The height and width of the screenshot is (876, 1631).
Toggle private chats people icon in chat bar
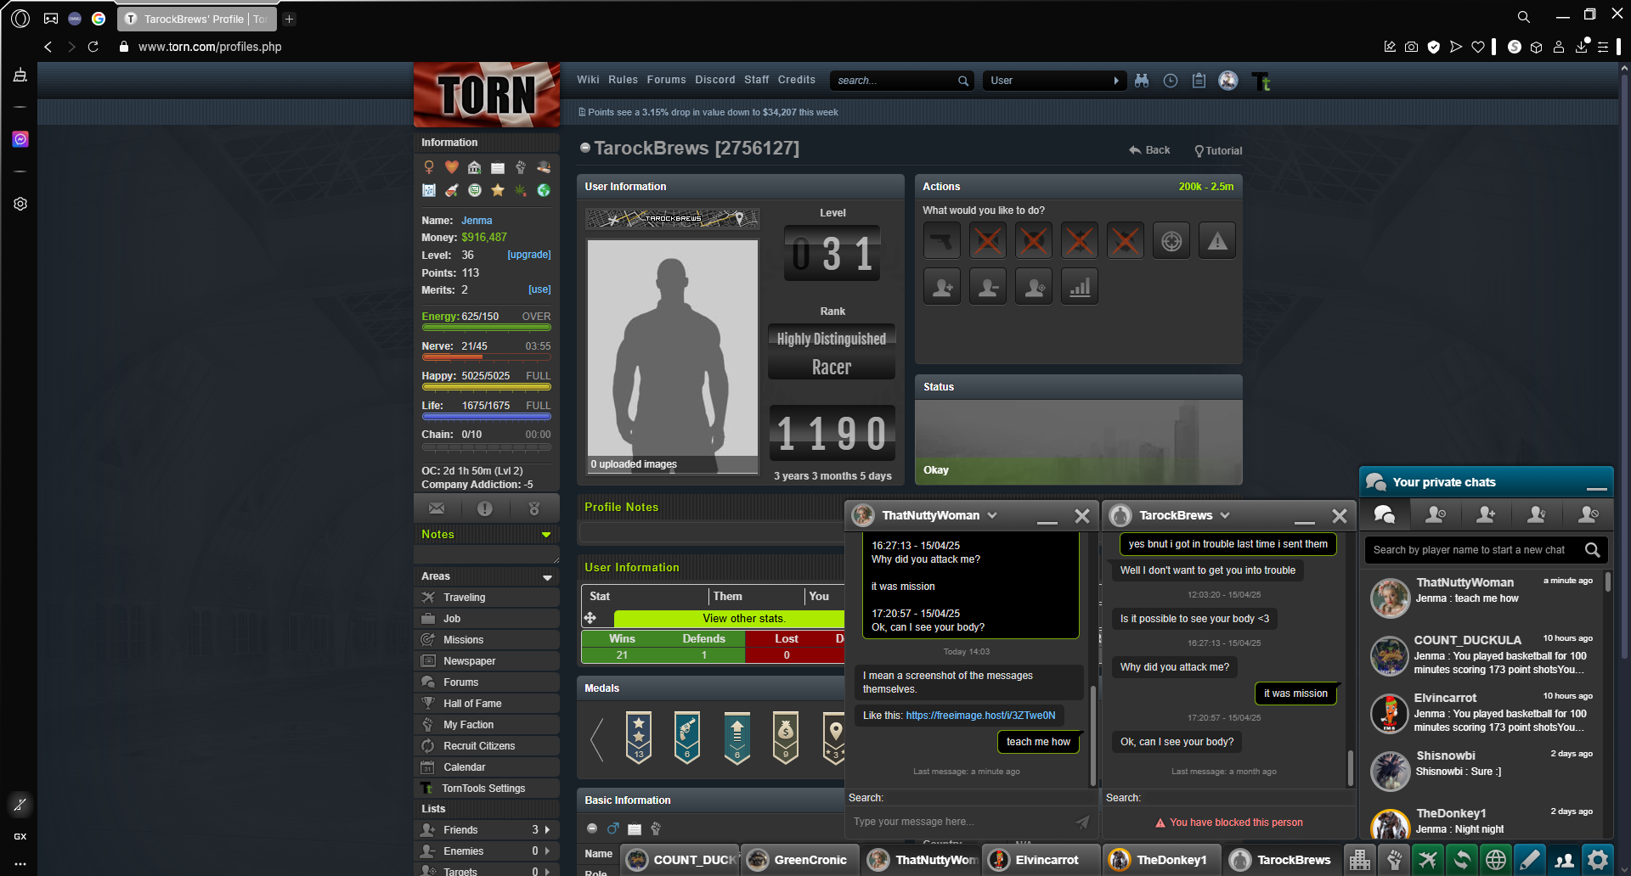point(1564,860)
